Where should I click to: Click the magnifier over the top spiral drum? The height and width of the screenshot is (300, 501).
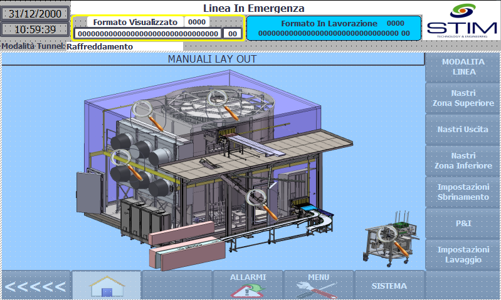223,105
